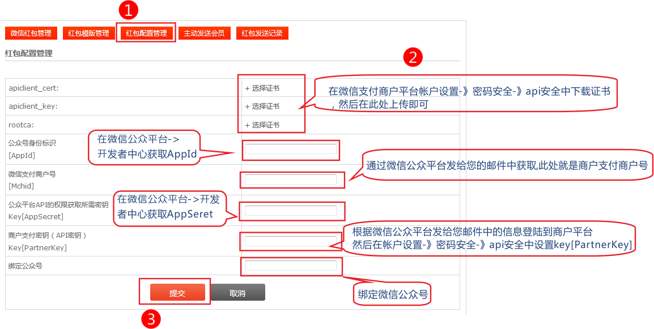Click the 商户支付密钥（API密钥） label
The width and height of the screenshot is (654, 329).
[48, 235]
